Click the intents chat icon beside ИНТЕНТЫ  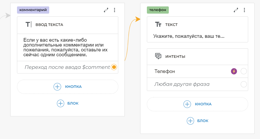158,56
